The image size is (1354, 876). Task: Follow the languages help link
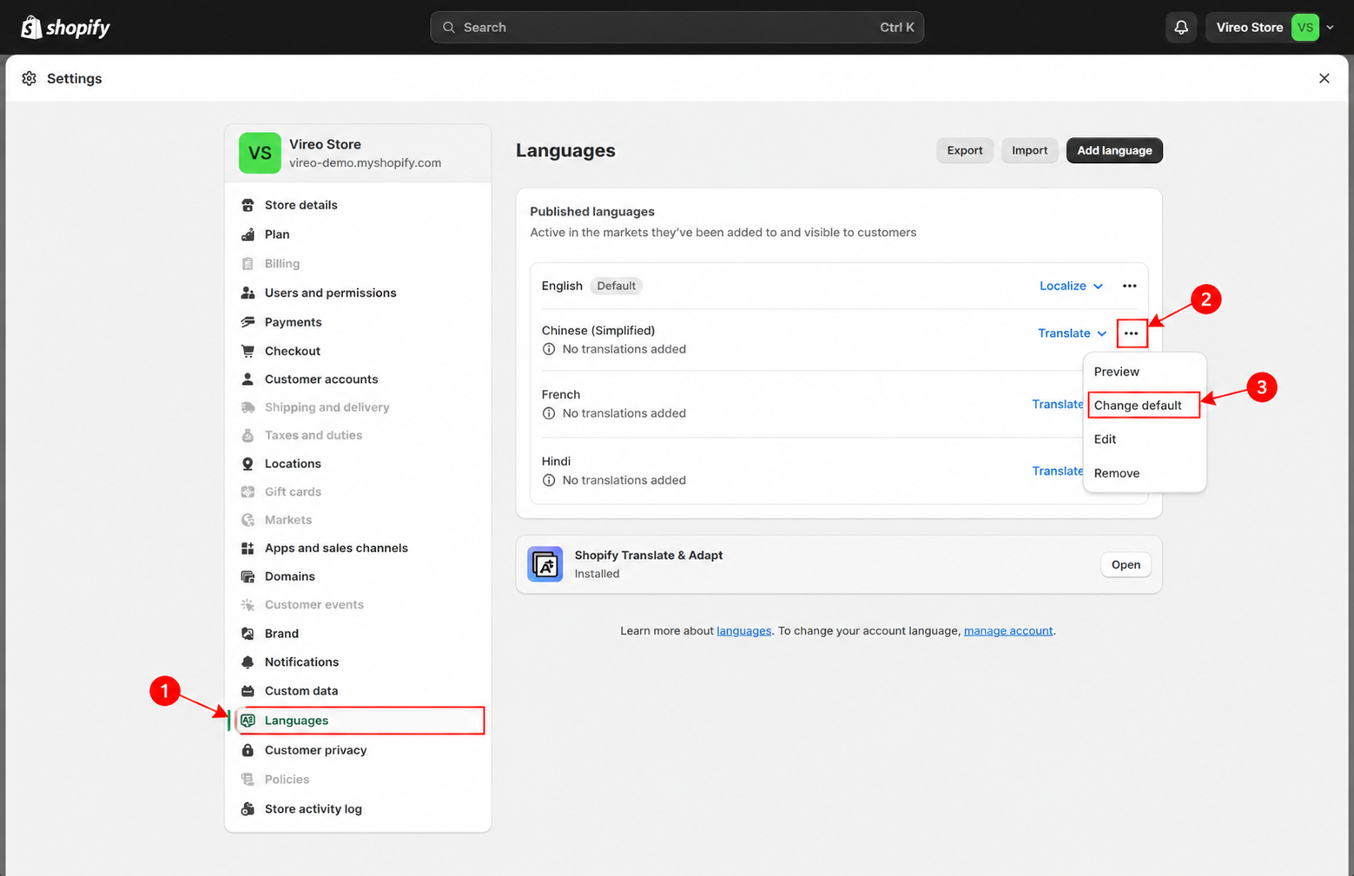tap(743, 631)
